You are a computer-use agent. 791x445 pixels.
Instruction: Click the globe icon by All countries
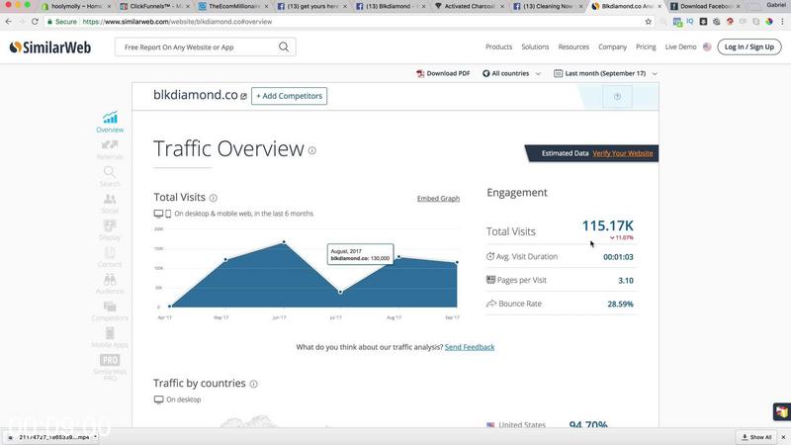click(x=485, y=73)
